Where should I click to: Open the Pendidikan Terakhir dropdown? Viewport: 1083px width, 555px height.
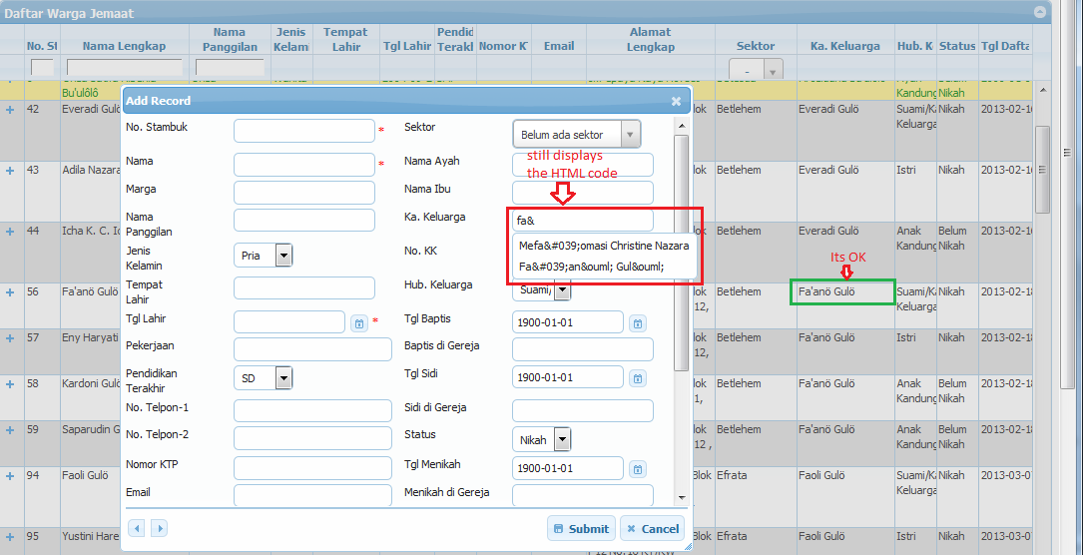pos(283,377)
